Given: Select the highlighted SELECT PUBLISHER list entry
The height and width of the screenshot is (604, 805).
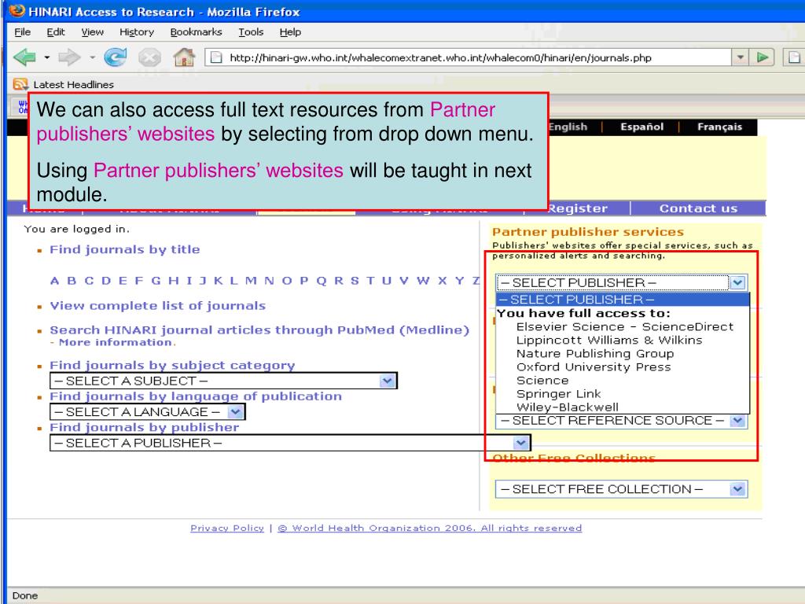Looking at the screenshot, I should 623,300.
